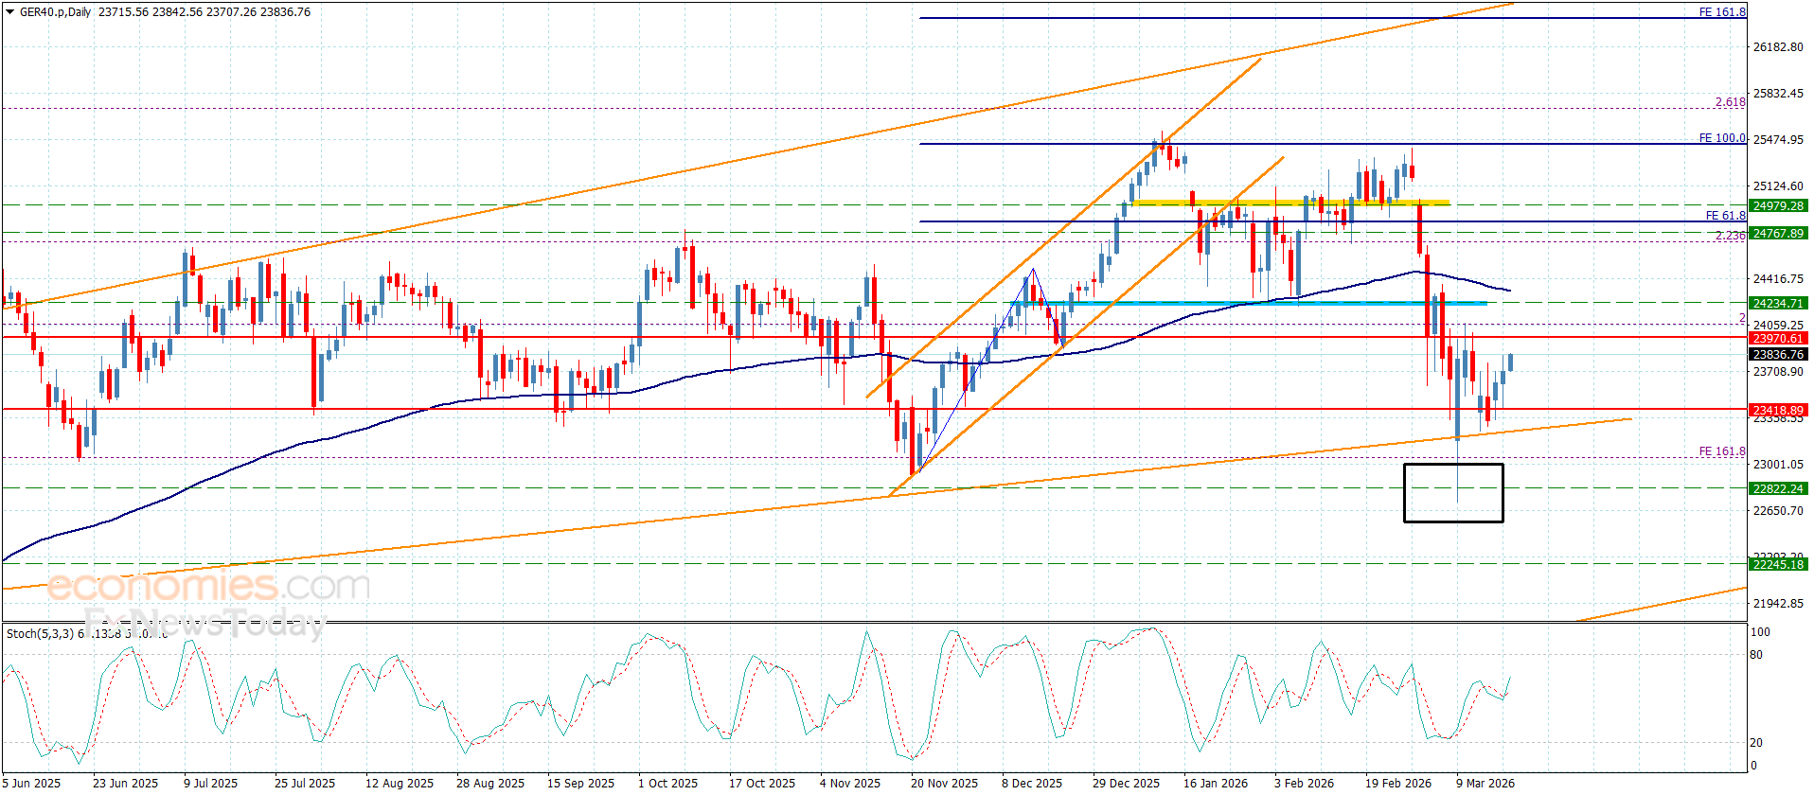Select the price scale value 25124.60
Image resolution: width=1814 pixels, height=795 pixels.
click(1778, 186)
